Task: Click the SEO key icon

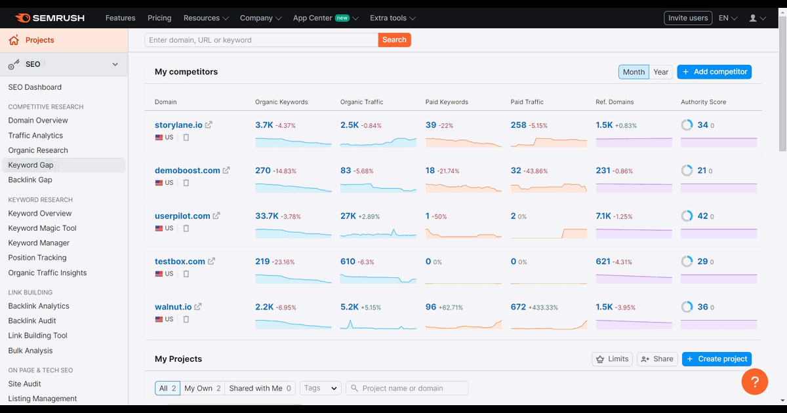Action: tap(14, 64)
